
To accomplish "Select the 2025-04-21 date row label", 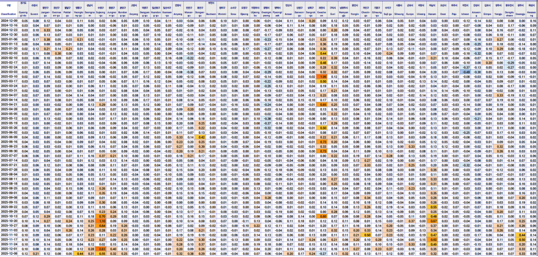I will [9, 104].
